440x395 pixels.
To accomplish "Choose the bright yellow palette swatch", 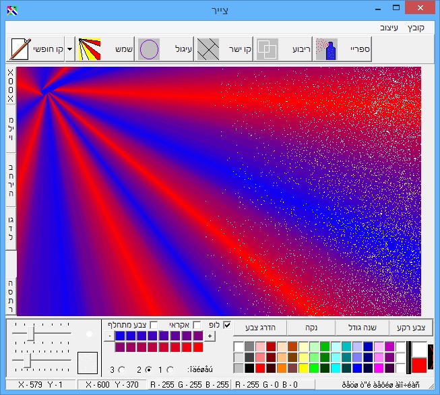I will (303, 368).
